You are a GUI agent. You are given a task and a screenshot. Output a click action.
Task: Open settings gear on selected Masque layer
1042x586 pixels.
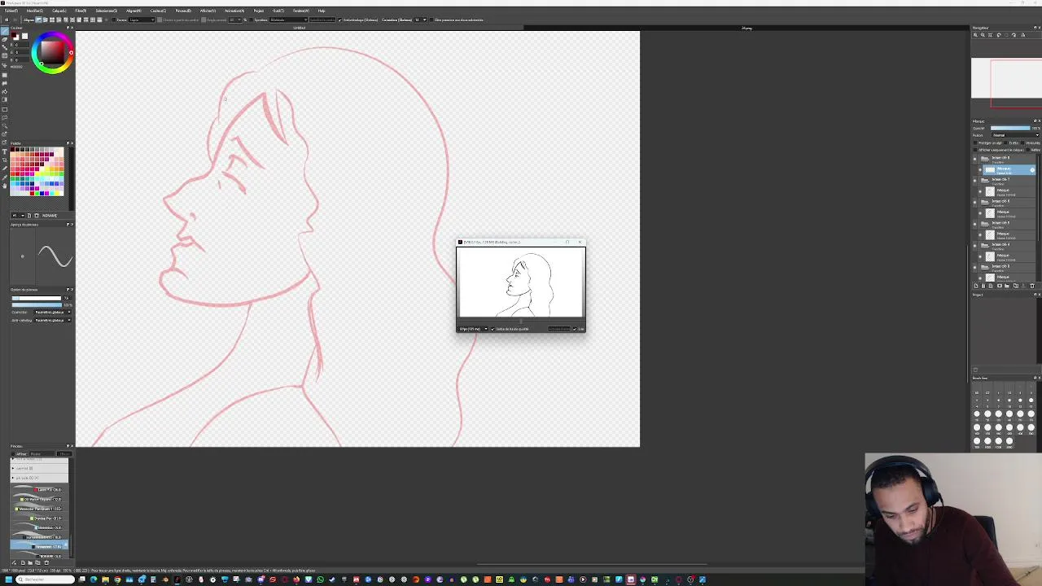point(1032,170)
